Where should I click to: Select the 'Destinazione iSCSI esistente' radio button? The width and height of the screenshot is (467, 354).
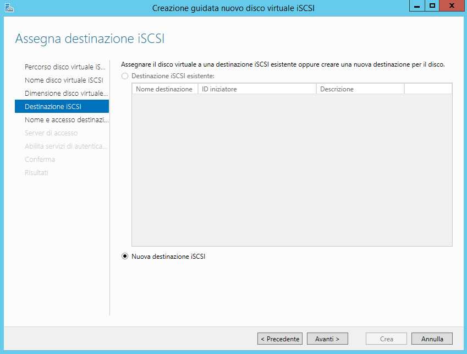(x=125, y=76)
